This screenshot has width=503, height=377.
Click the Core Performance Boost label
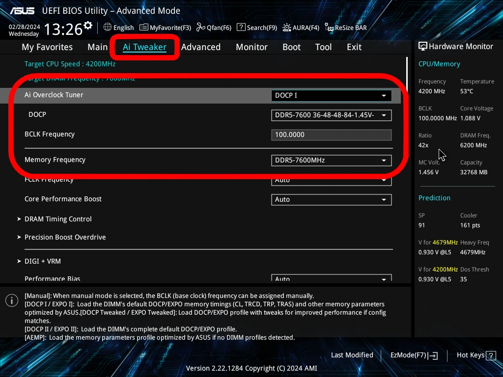(x=63, y=199)
